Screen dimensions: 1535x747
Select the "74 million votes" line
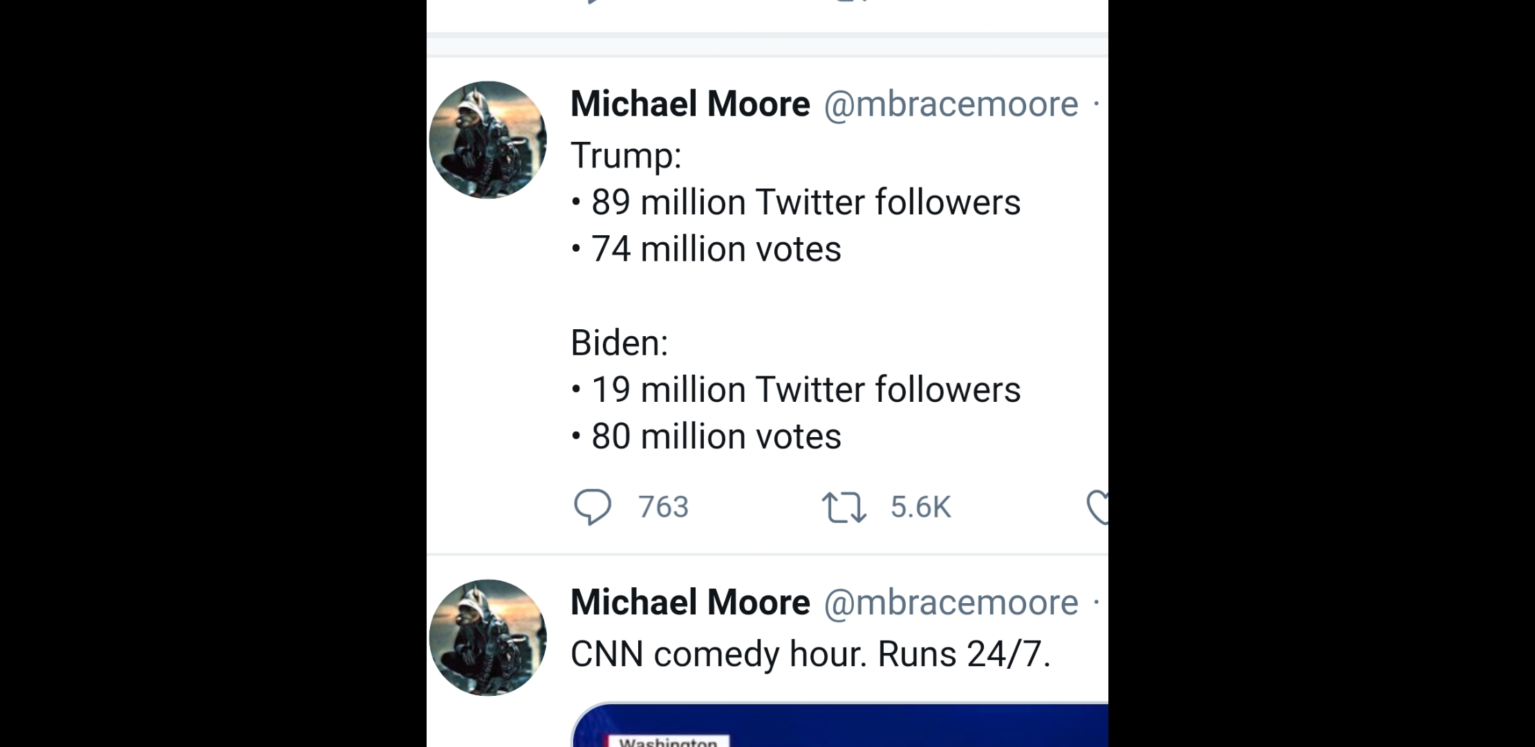pos(716,249)
